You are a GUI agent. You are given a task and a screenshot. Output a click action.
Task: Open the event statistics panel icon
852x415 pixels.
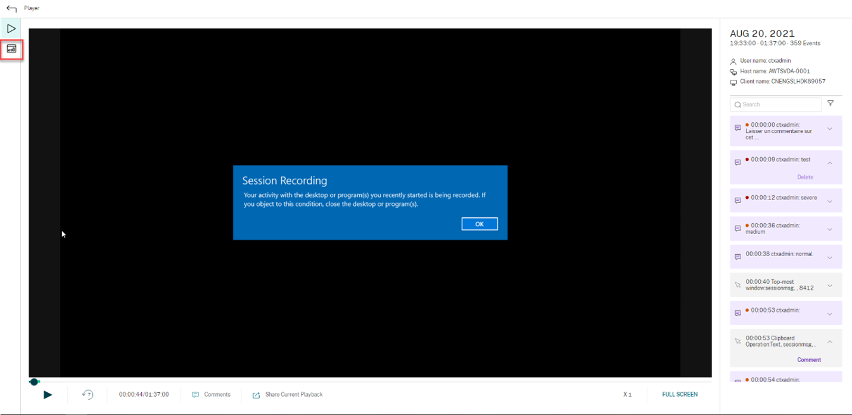[11, 49]
